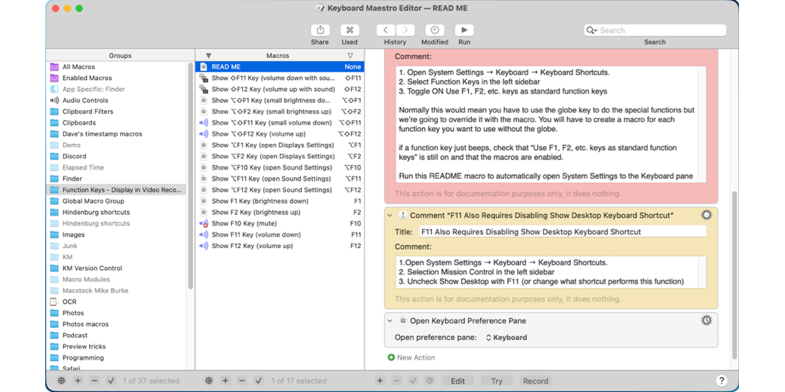This screenshot has height=392, width=785.
Task: Collapse the Open Keyboard Preference Pane chevron
Action: [x=389, y=321]
